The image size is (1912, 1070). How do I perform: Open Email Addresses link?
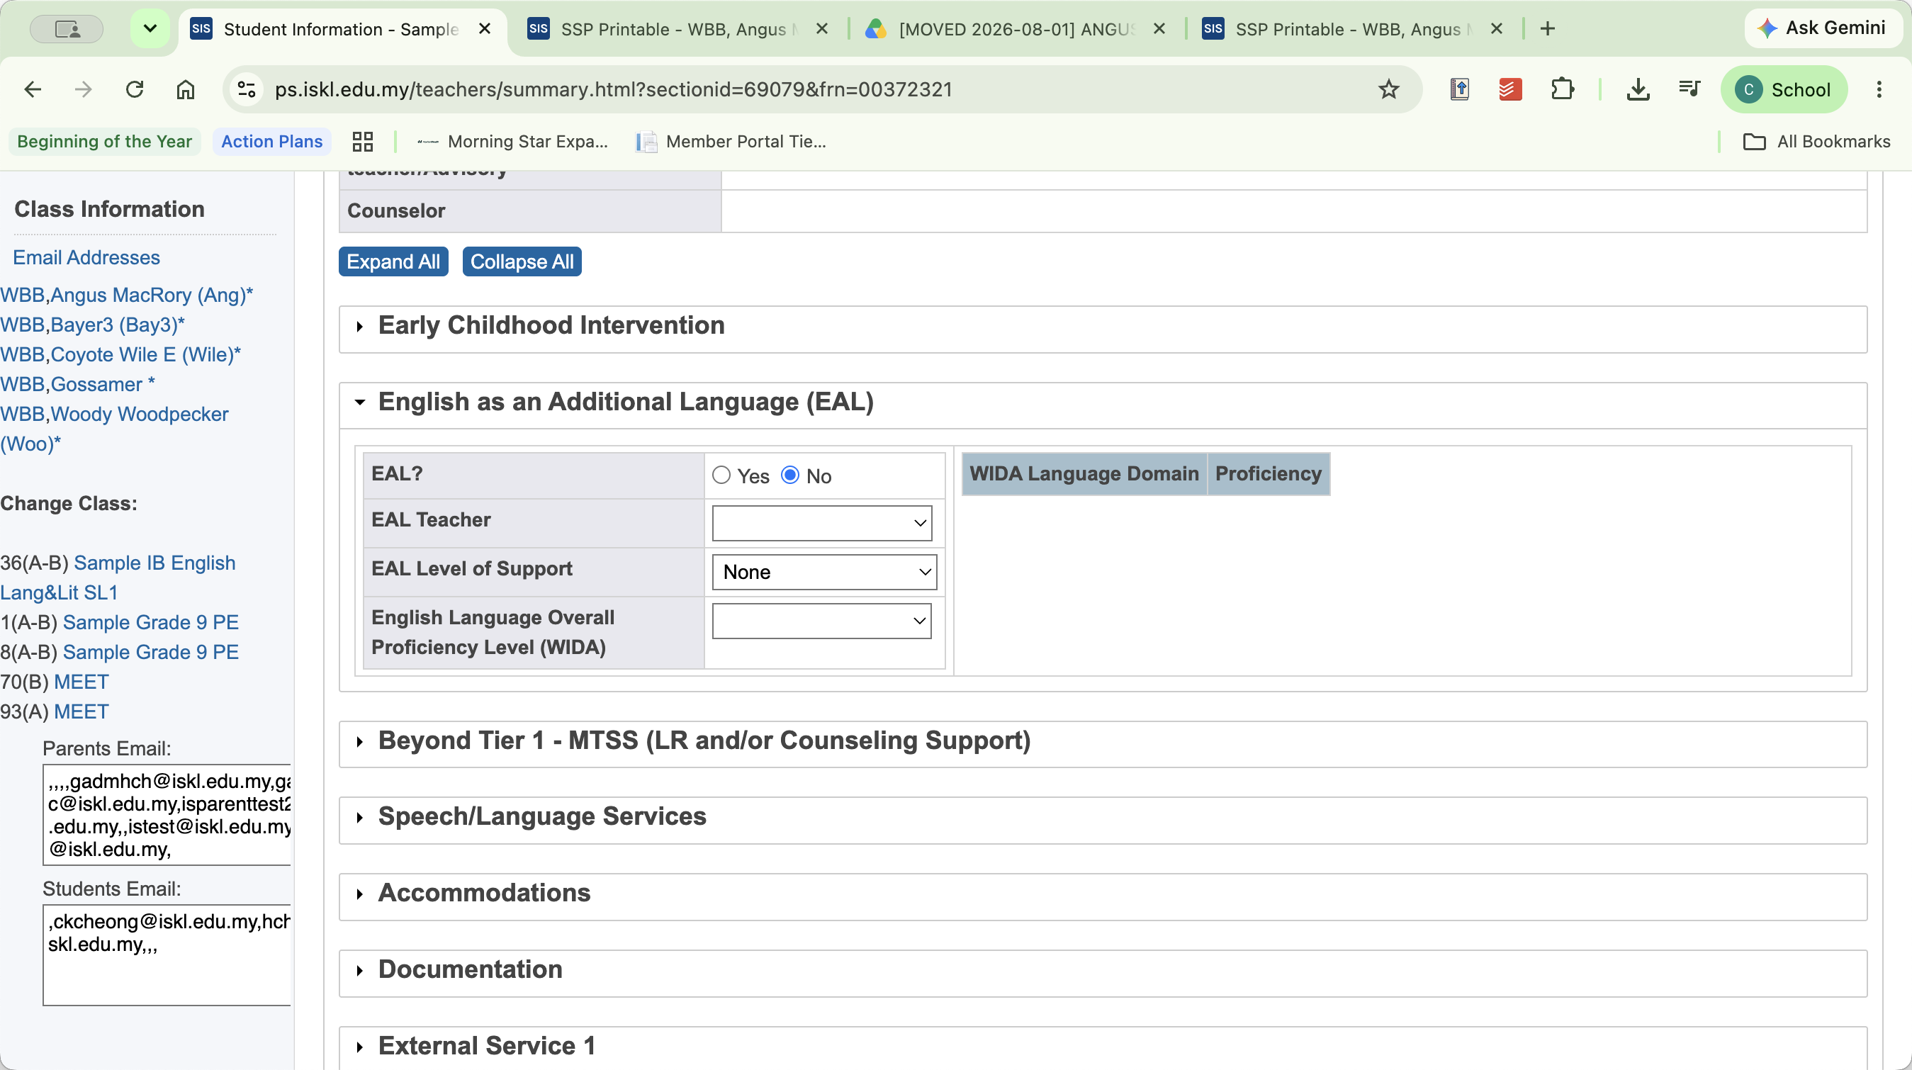point(86,257)
